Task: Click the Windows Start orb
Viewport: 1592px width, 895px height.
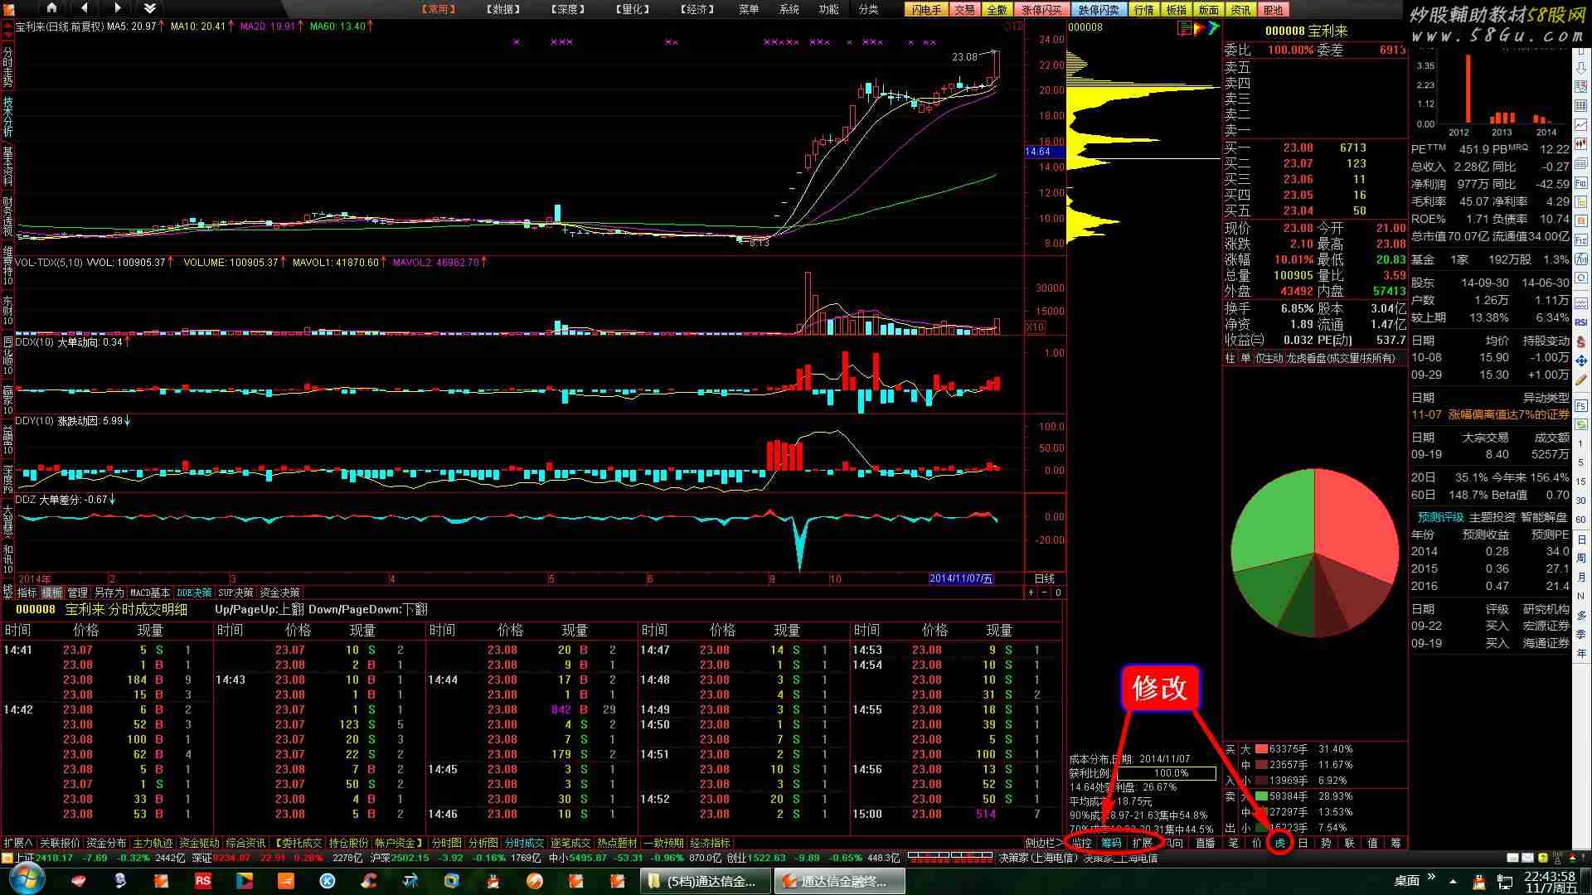Action: point(27,879)
